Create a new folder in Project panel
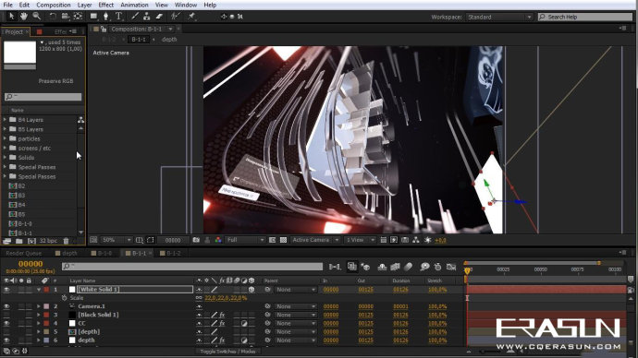638x358 pixels. (x=19, y=241)
